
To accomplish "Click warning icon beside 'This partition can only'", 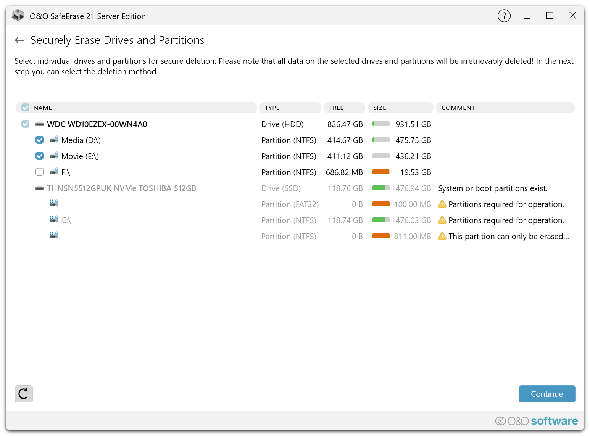I will [442, 236].
